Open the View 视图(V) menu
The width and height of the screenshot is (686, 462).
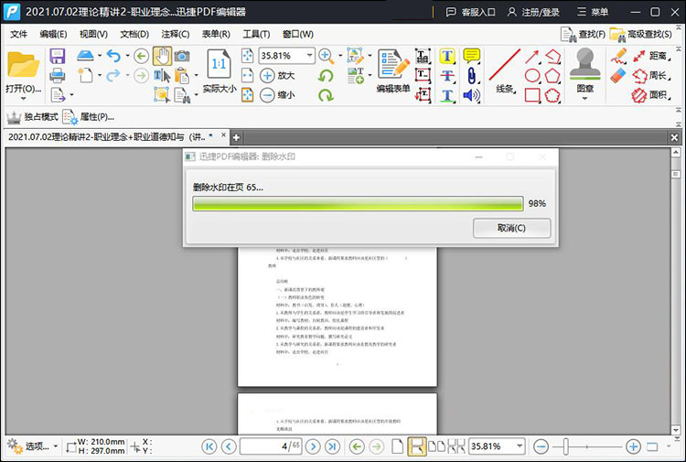coord(93,34)
